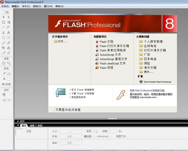Screen dimensions: 188x151
Task: Click the swap colors button
Action: 10,84
